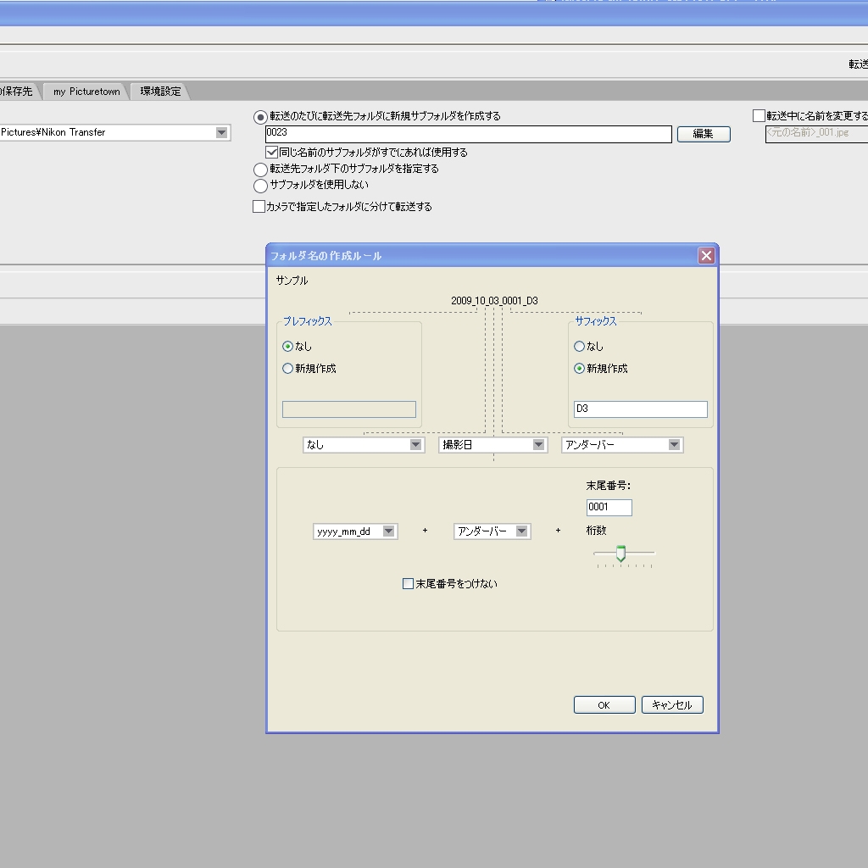Image resolution: width=868 pixels, height=868 pixels.
Task: Select 新規作成 radio under サフィックス
Action: click(580, 369)
